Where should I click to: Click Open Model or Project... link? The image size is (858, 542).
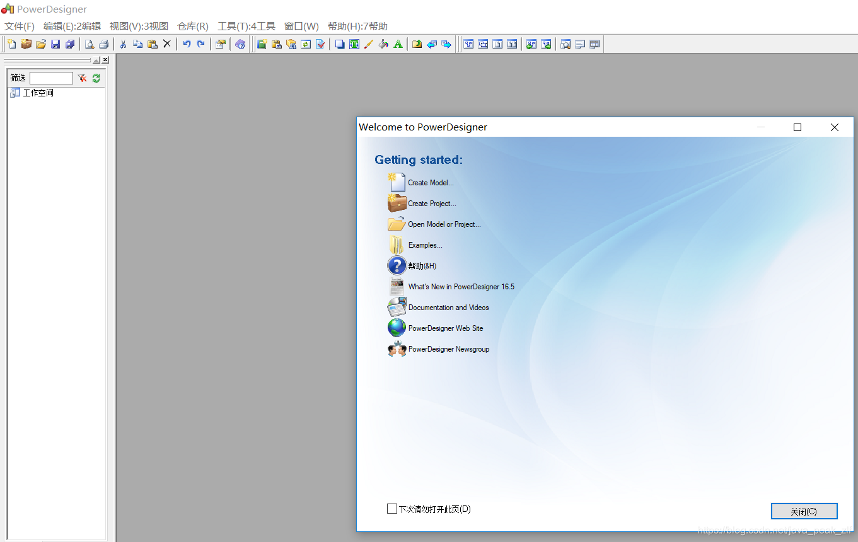[444, 224]
